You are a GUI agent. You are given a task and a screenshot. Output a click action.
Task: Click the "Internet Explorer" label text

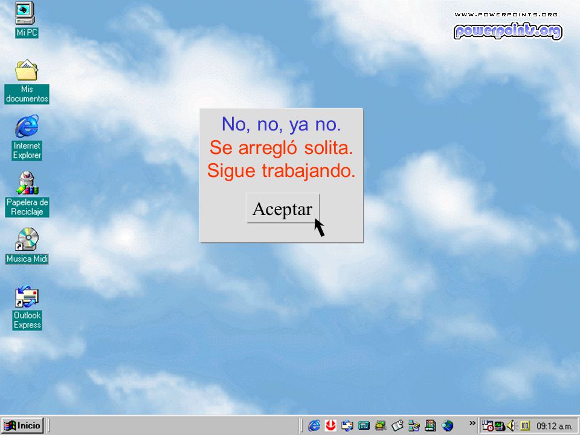coord(27,150)
